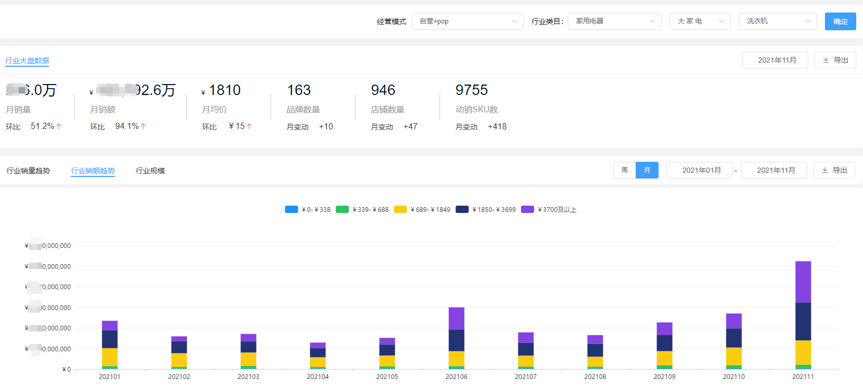Expand the 经营模式 自营+pop dropdown
The width and height of the screenshot is (863, 392).
(467, 21)
